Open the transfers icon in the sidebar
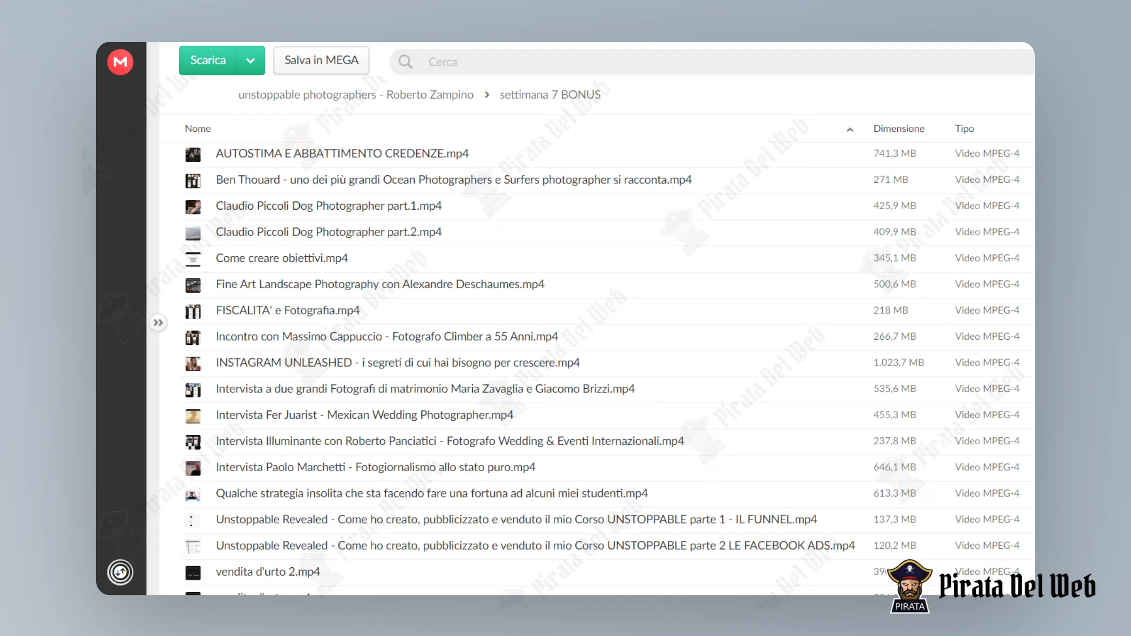 pyautogui.click(x=120, y=572)
